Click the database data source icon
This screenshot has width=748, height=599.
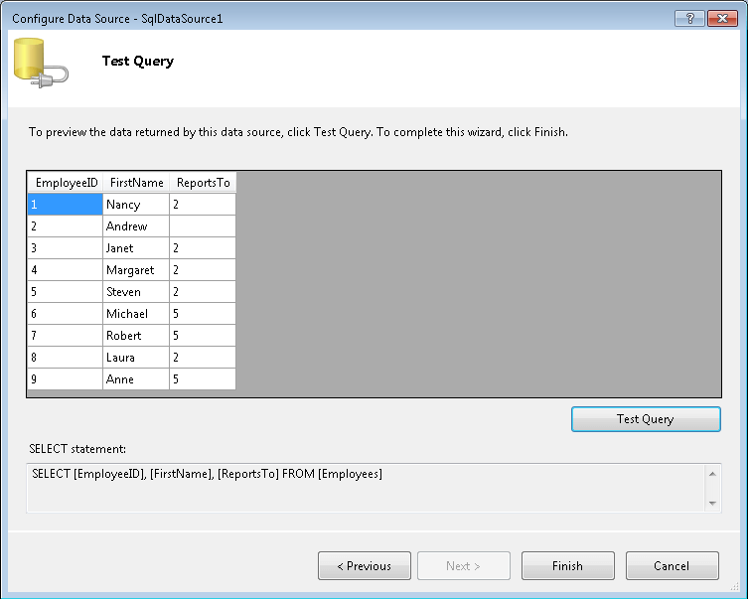(x=41, y=63)
